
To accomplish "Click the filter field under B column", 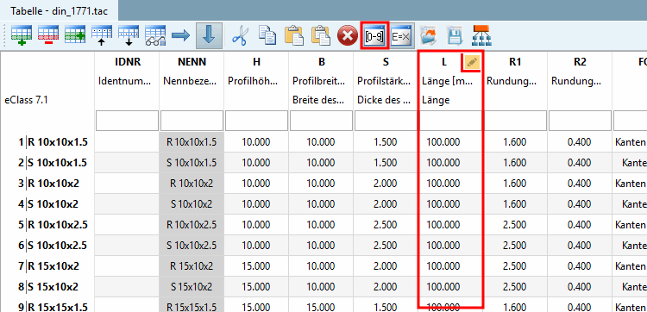I will [322, 121].
